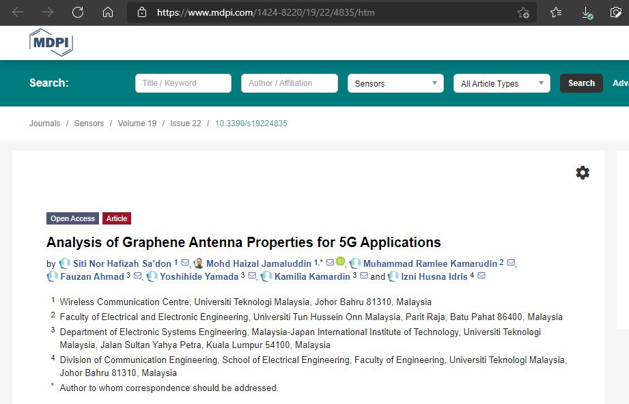Open the Favorites list icon

(x=556, y=13)
